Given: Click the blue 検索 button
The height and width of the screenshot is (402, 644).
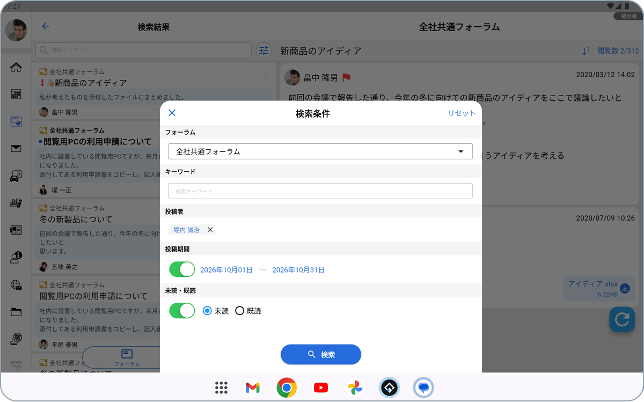Looking at the screenshot, I should point(321,354).
